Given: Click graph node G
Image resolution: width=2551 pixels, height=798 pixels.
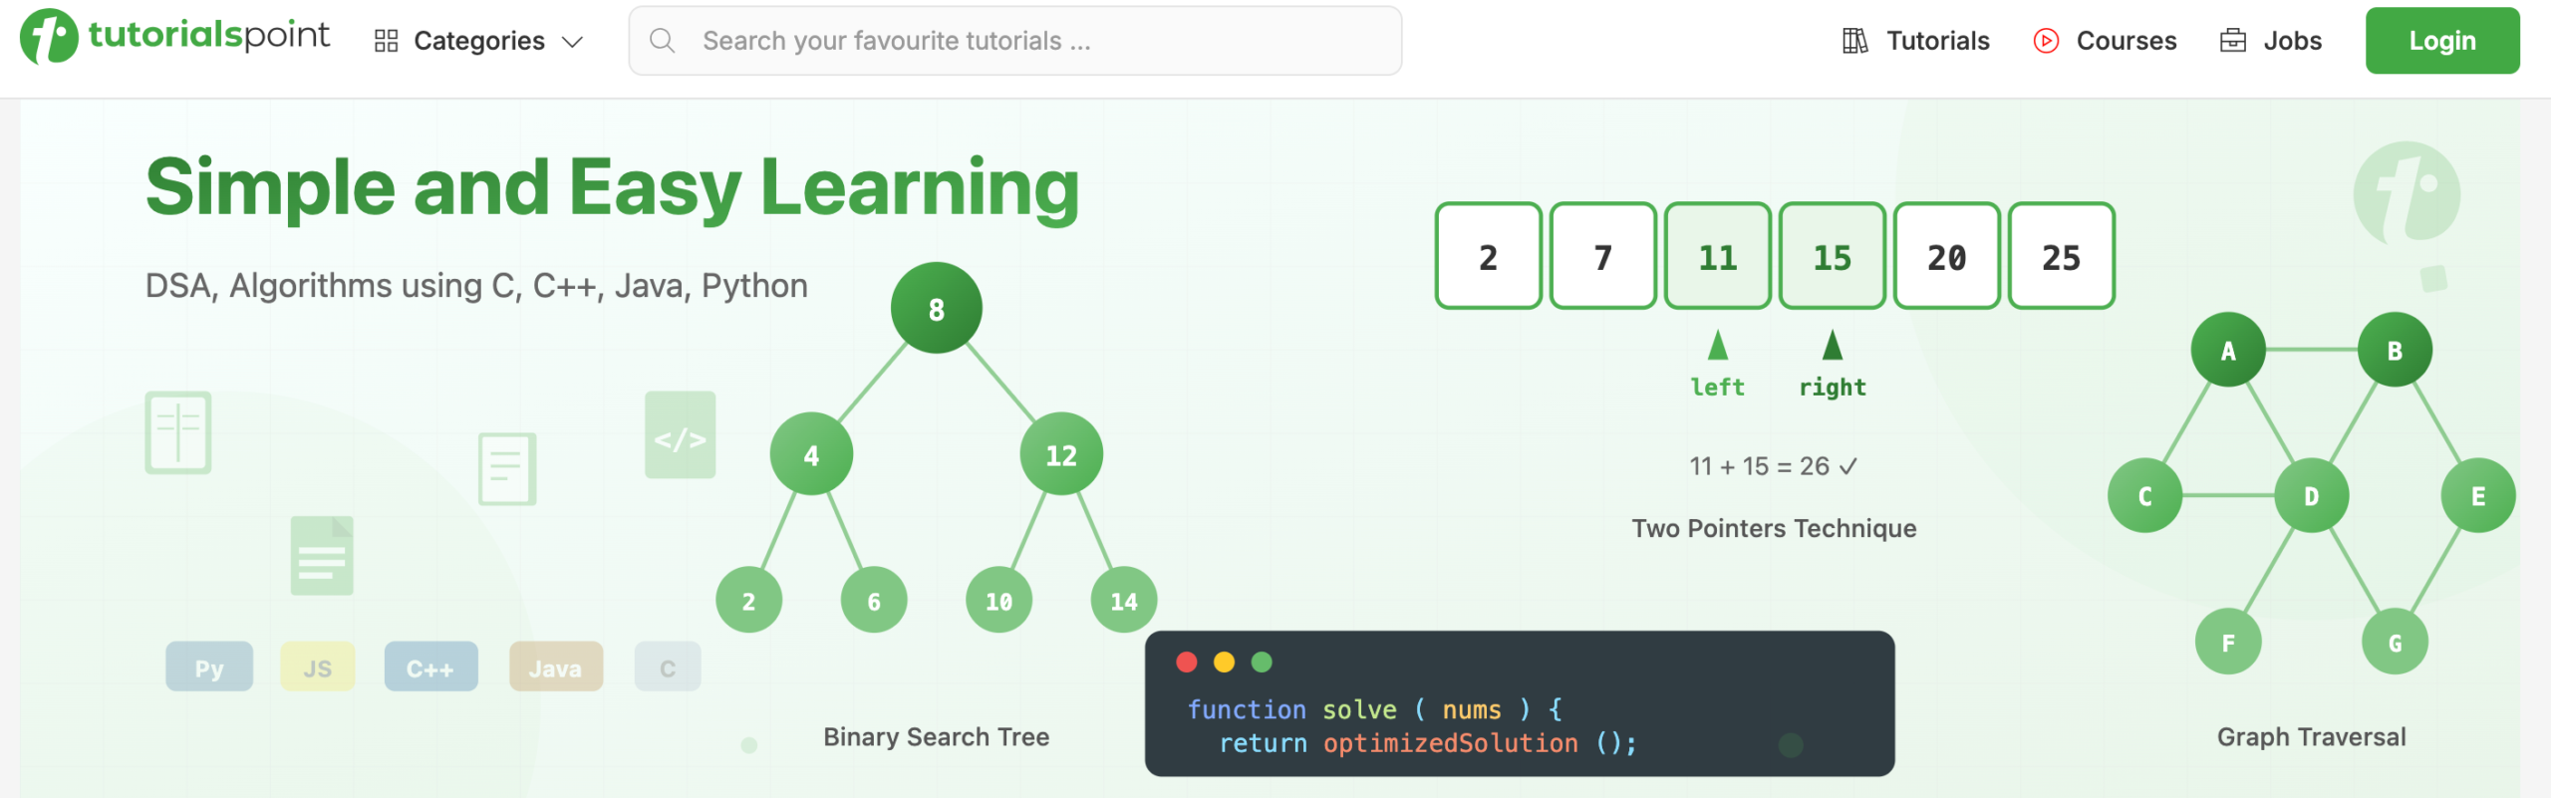Looking at the screenshot, I should tap(2395, 642).
